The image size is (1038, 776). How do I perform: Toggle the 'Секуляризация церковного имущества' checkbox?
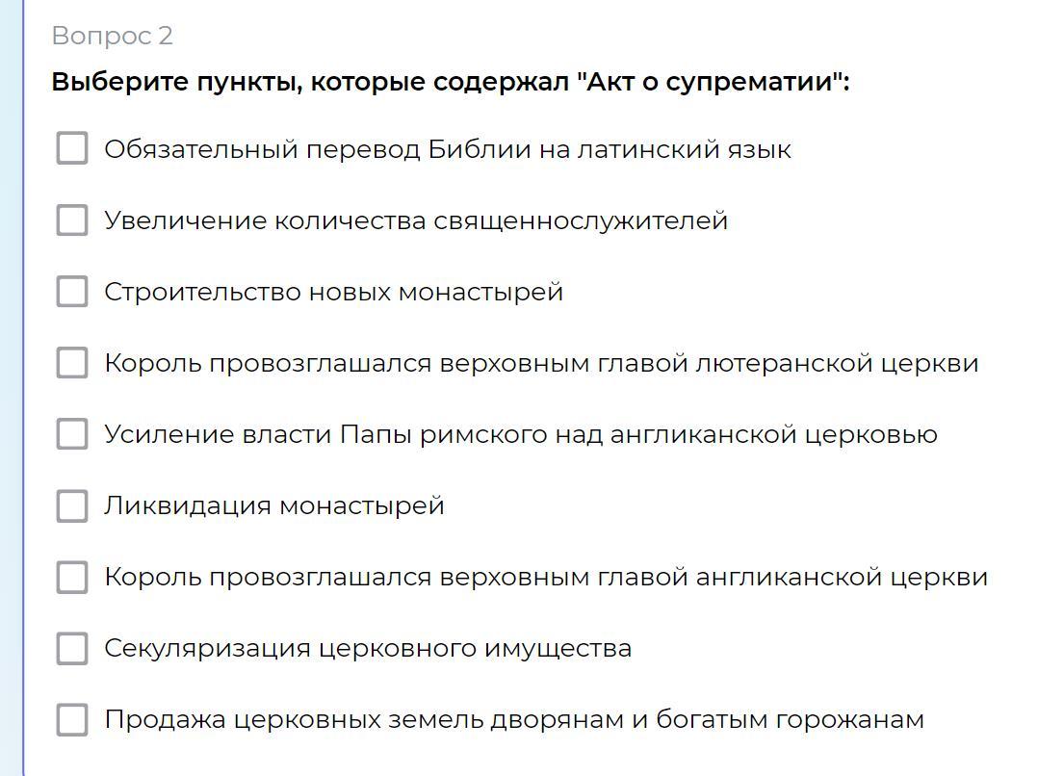tap(72, 648)
